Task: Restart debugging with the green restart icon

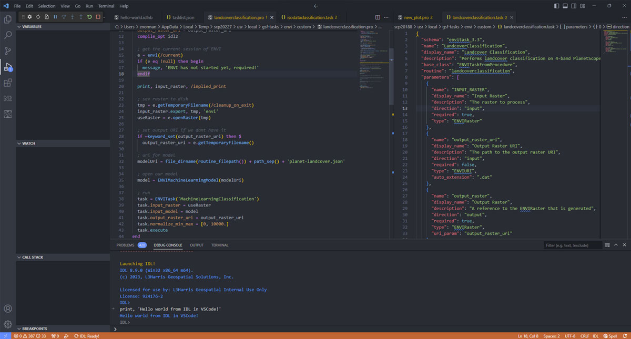Action: pos(89,17)
